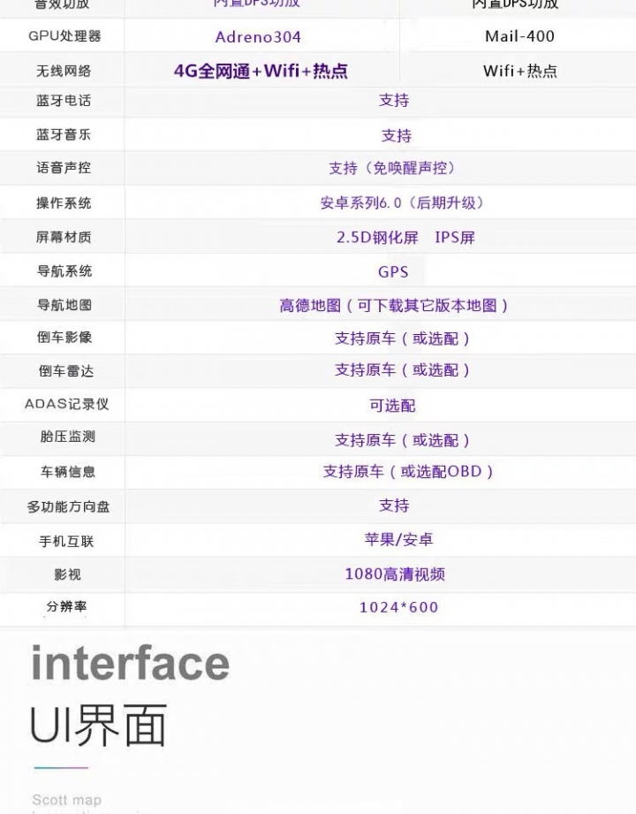Select the Mail-400 GPU cell

[519, 36]
